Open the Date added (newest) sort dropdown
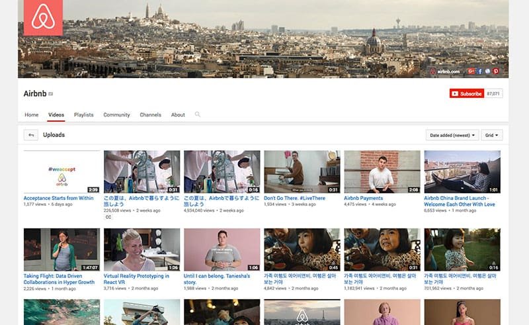Image resolution: width=529 pixels, height=325 pixels. 452,135
